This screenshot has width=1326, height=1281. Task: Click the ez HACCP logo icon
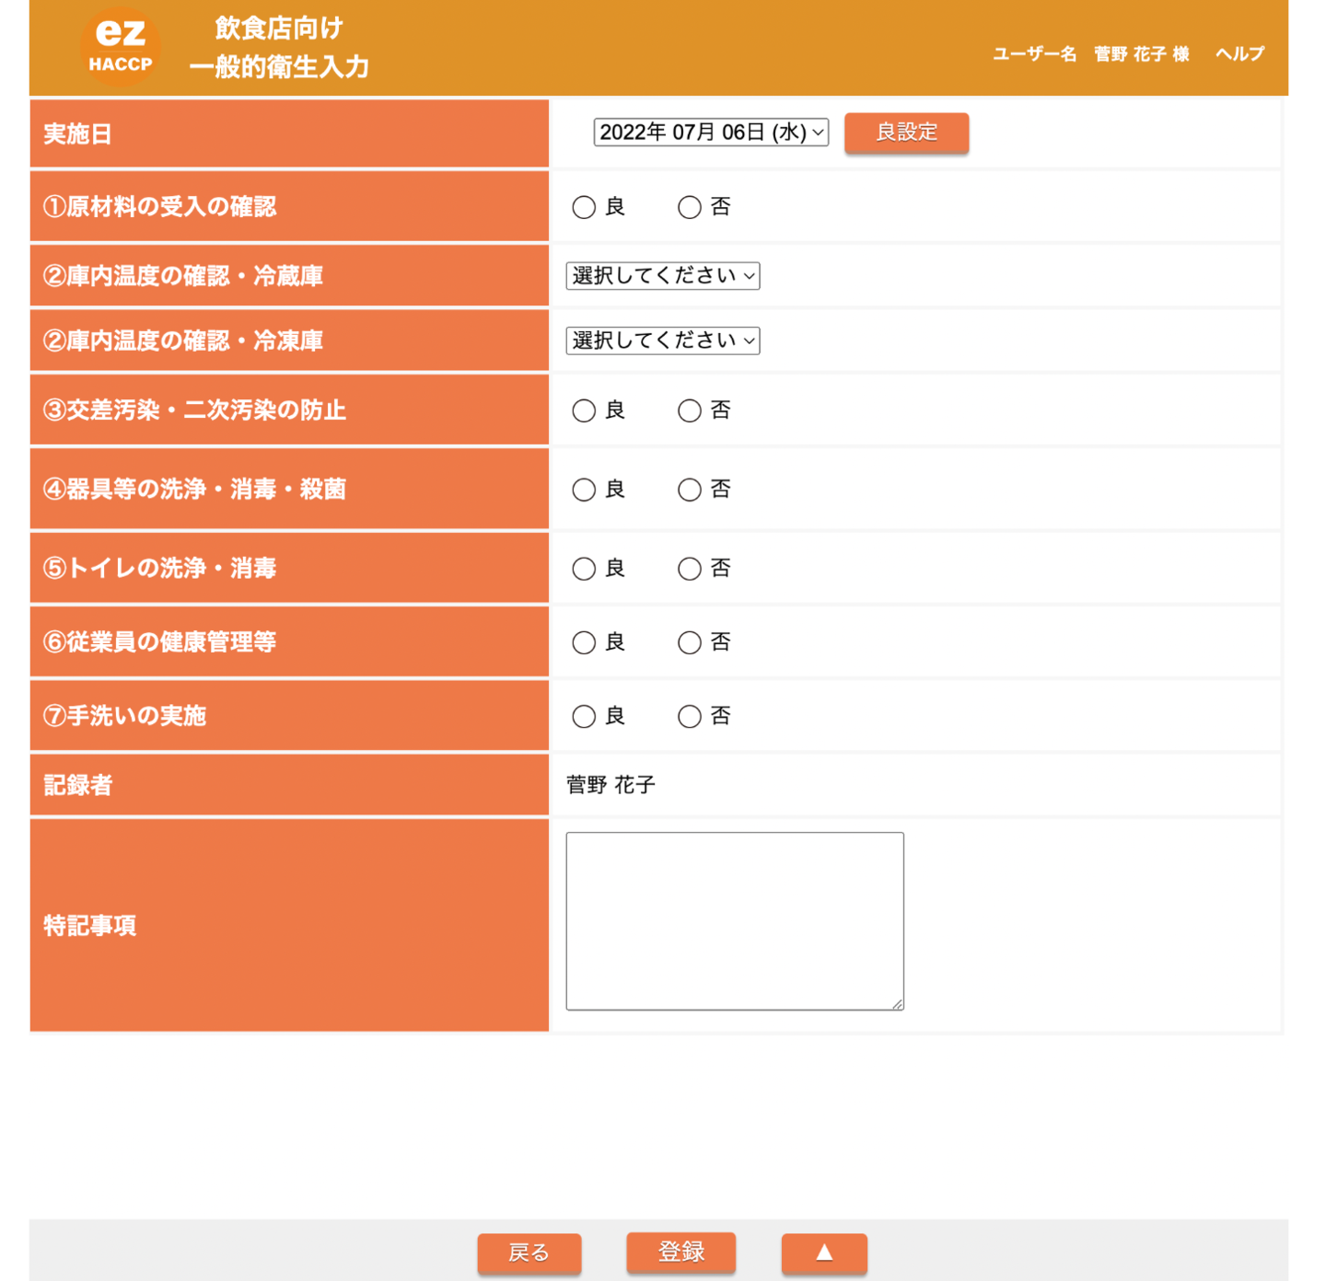click(119, 44)
